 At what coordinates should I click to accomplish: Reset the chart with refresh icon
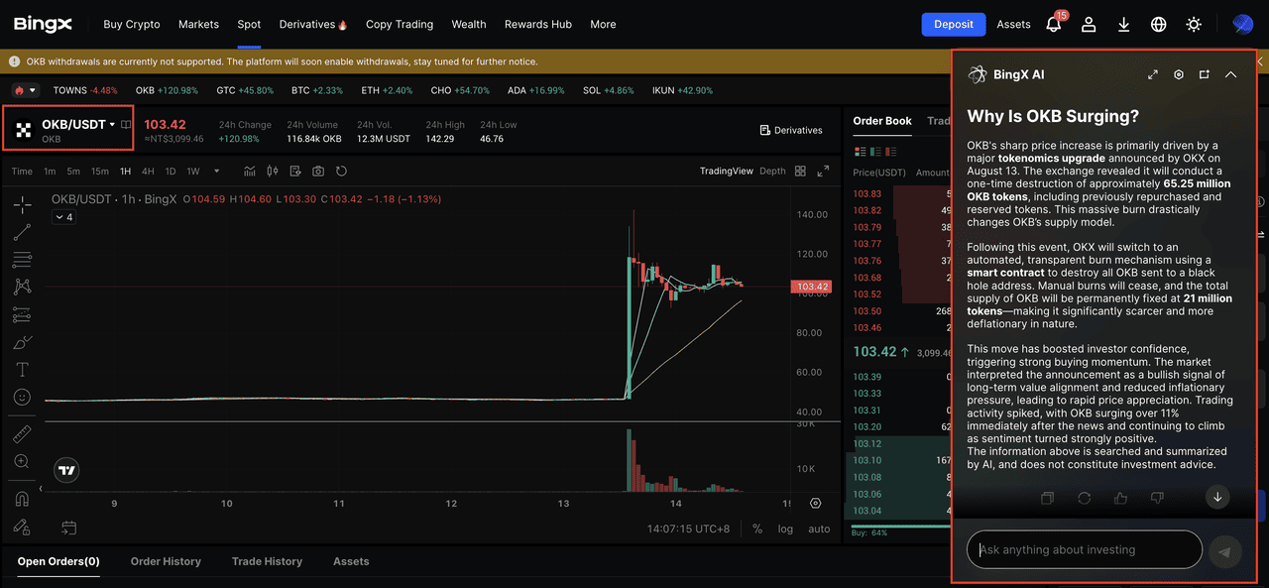(x=342, y=172)
